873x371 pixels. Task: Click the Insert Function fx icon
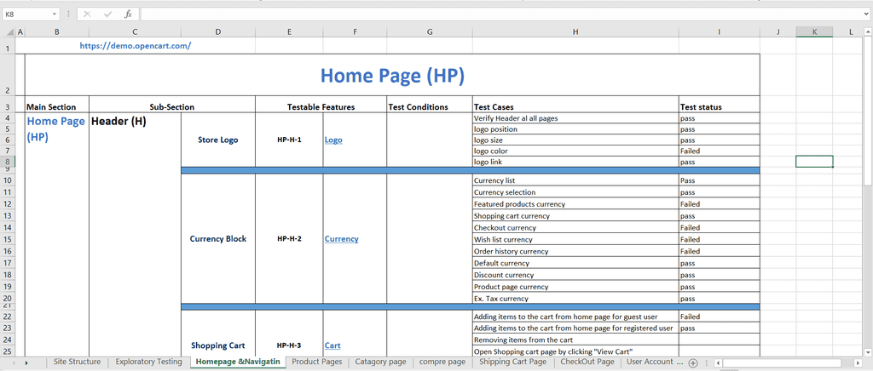(x=128, y=14)
